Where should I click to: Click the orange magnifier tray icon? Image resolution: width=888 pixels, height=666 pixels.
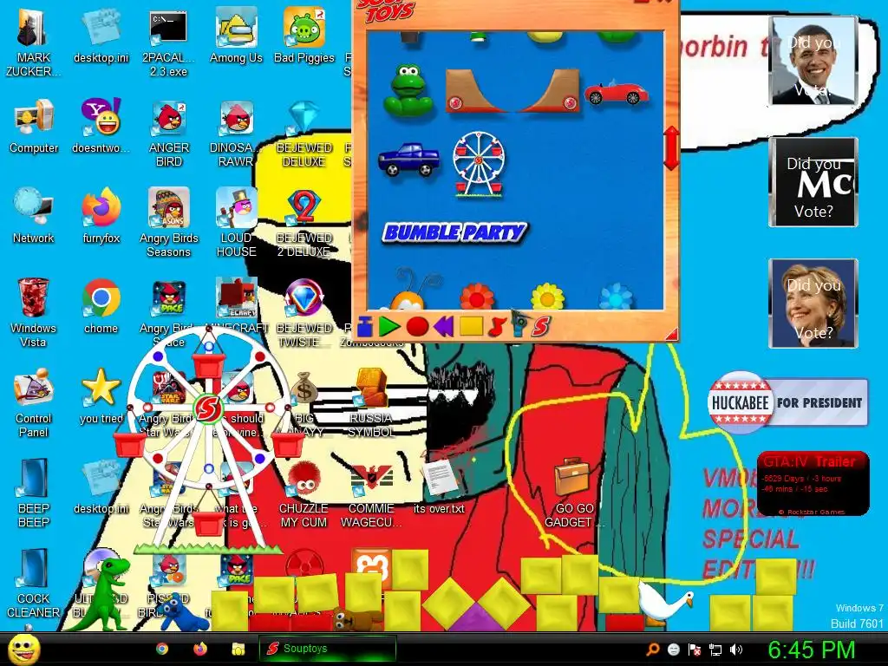pyautogui.click(x=653, y=650)
